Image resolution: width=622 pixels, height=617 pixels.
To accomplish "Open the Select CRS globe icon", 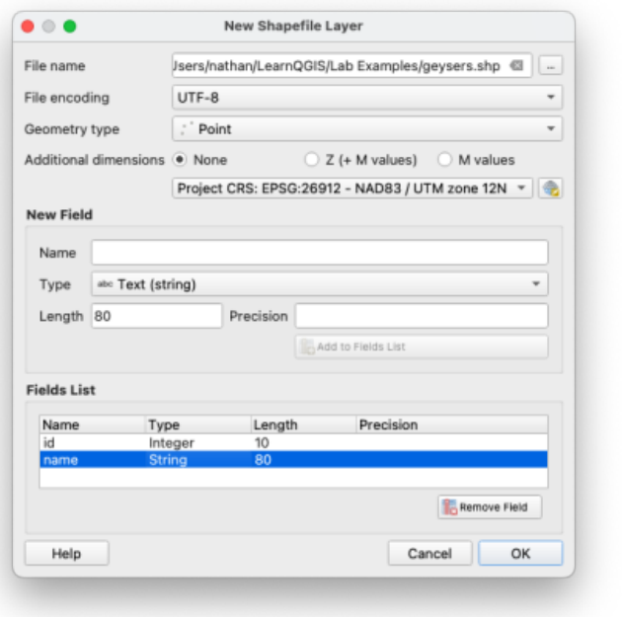I will point(550,188).
